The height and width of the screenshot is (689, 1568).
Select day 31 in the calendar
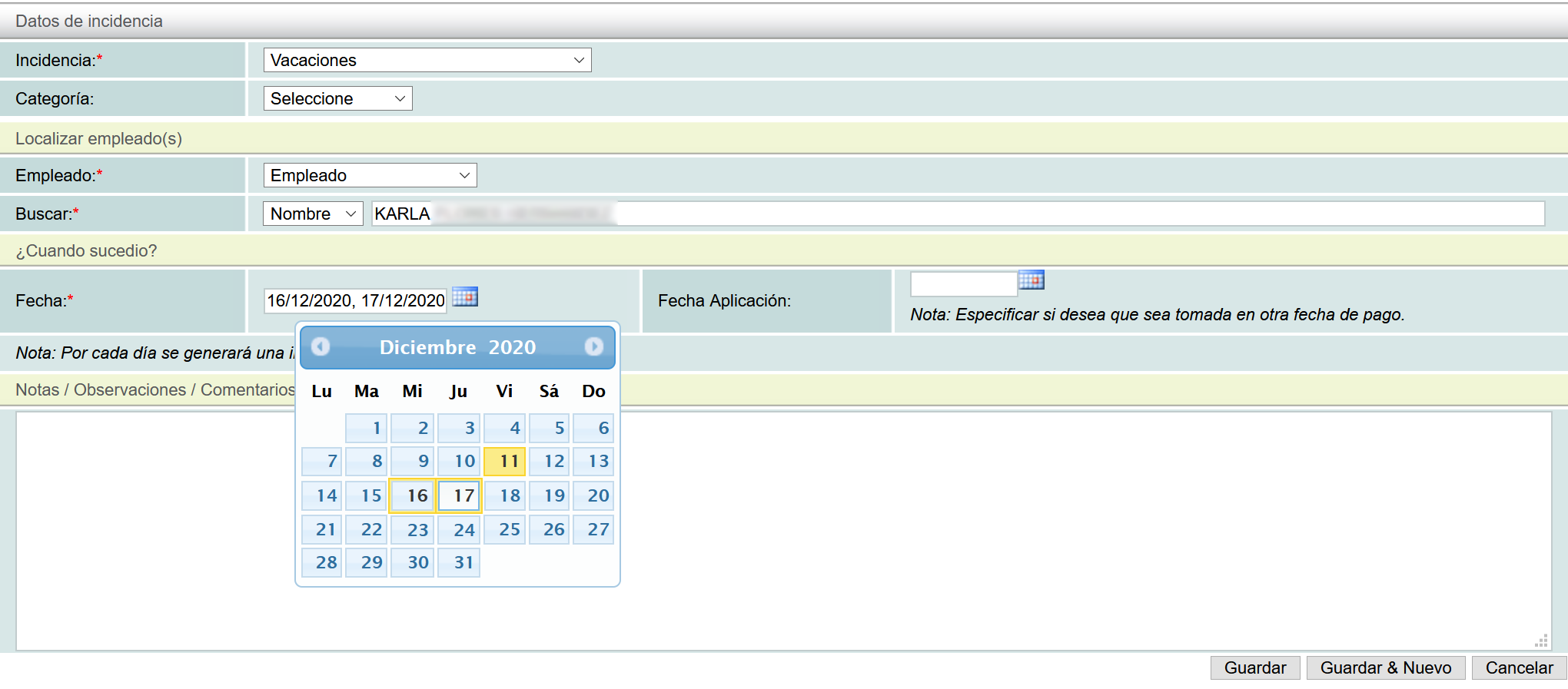click(459, 562)
